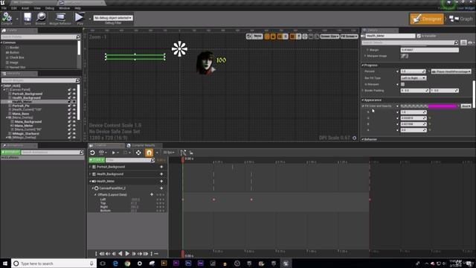Viewport: 476px width, 268px height.
Task: Click the timeline curve editor icon
Action: [183, 153]
